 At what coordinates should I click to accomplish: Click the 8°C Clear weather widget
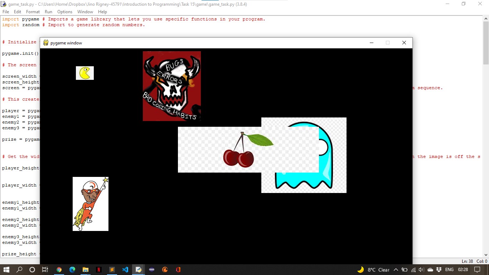click(x=373, y=270)
